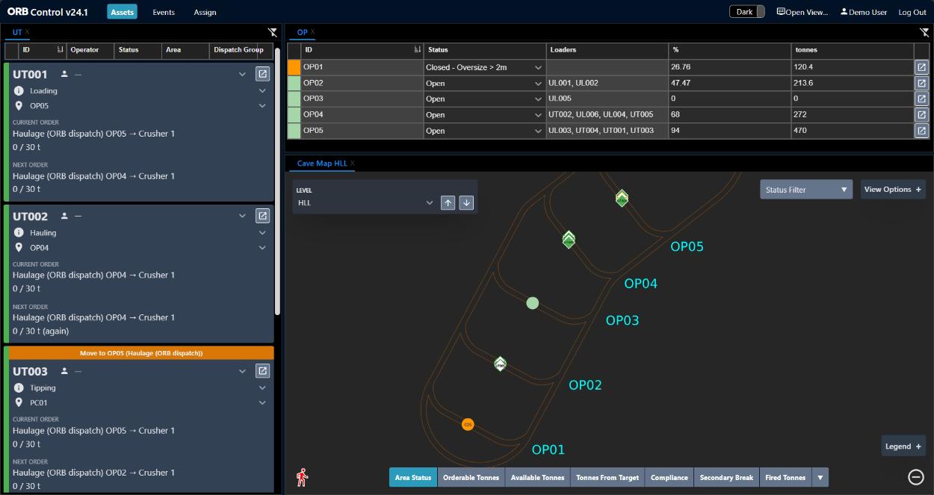Viewport: 934px width, 495px height.
Task: Click UT002 operator person icon
Action: point(64,216)
